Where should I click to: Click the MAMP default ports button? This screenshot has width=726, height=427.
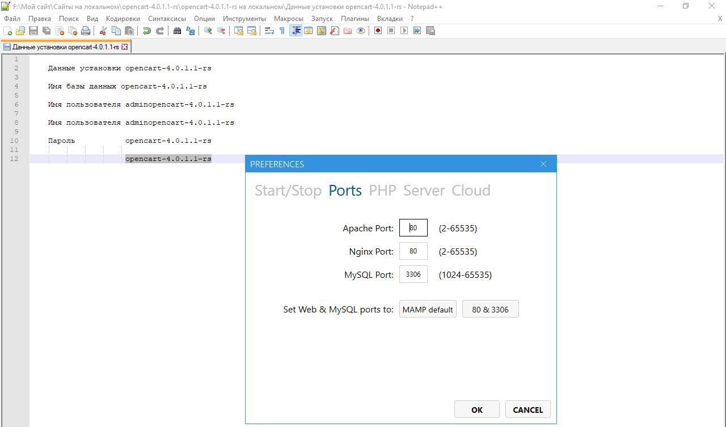pyautogui.click(x=428, y=310)
